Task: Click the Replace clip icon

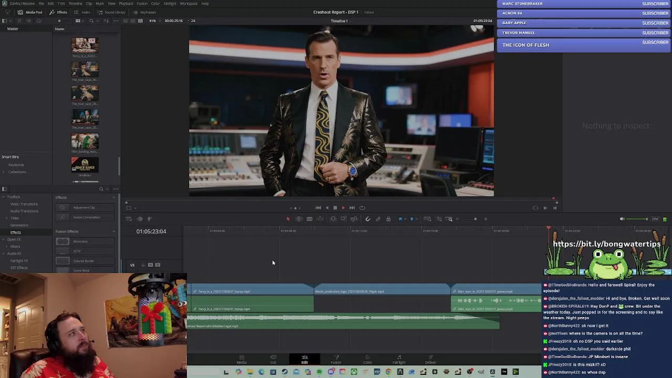Action: 354,219
